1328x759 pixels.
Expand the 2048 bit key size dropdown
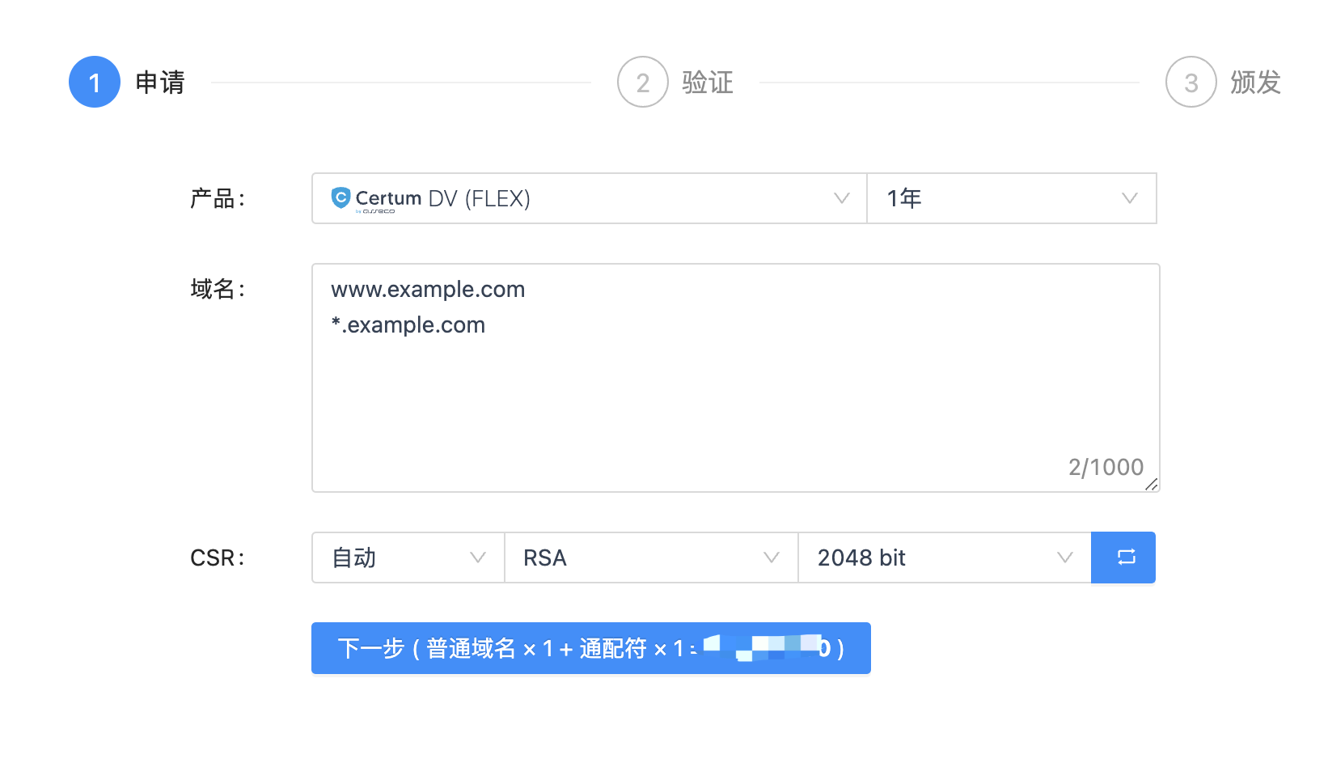coord(944,558)
